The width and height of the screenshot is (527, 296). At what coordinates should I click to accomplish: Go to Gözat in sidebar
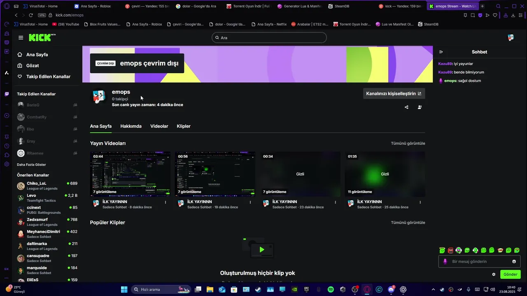point(32,65)
